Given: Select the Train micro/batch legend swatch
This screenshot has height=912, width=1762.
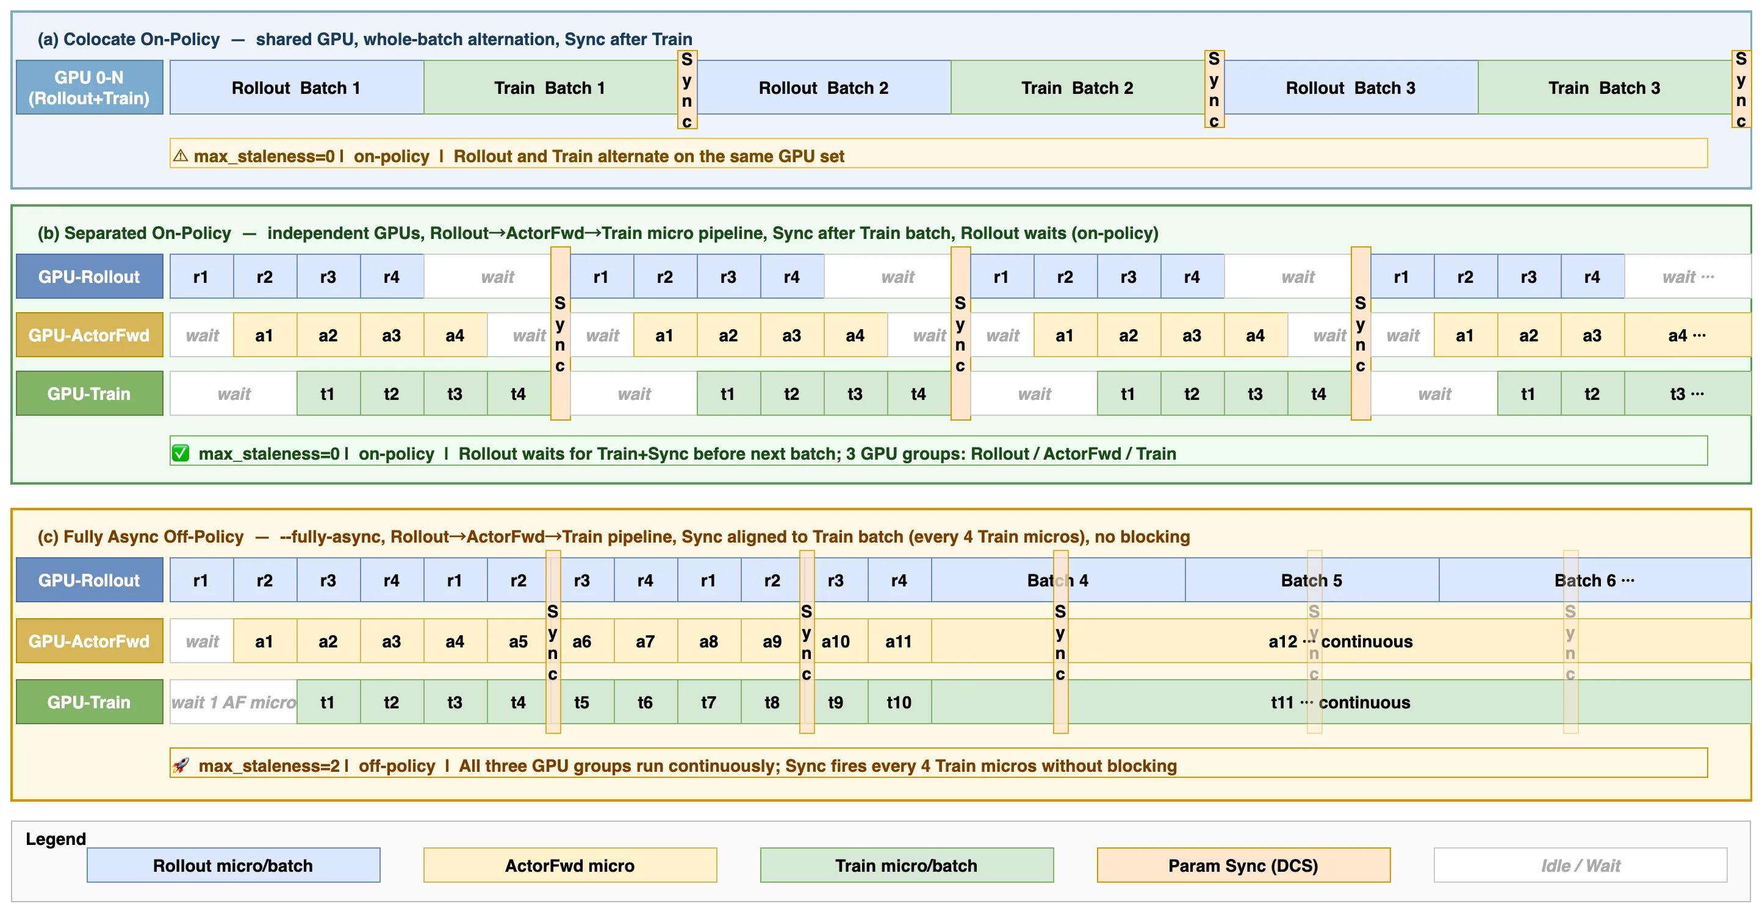Looking at the screenshot, I should (906, 865).
